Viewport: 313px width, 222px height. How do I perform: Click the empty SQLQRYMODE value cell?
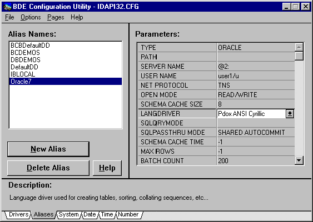tap(256, 123)
